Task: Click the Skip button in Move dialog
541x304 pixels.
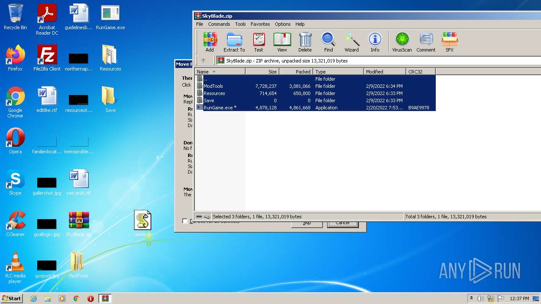Action: [x=307, y=223]
